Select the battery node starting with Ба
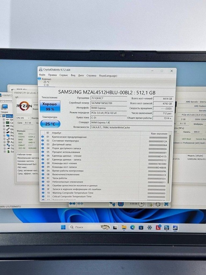The image size is (206, 275). point(10,151)
